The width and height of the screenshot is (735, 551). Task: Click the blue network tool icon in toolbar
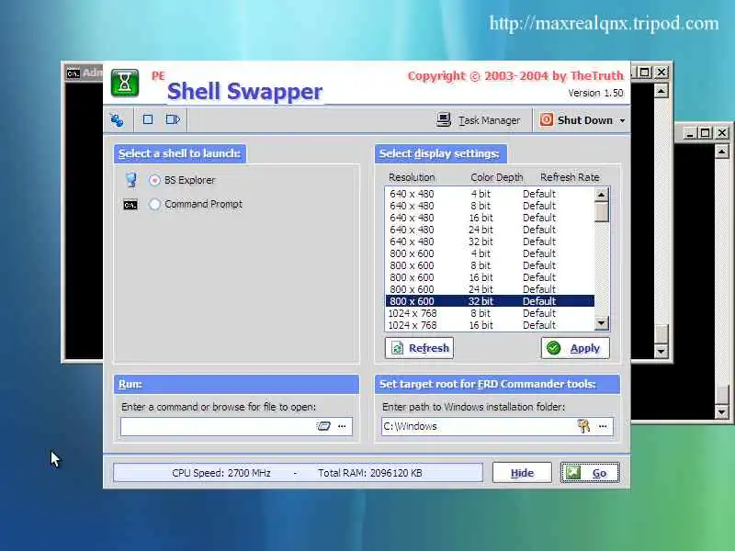(x=118, y=120)
